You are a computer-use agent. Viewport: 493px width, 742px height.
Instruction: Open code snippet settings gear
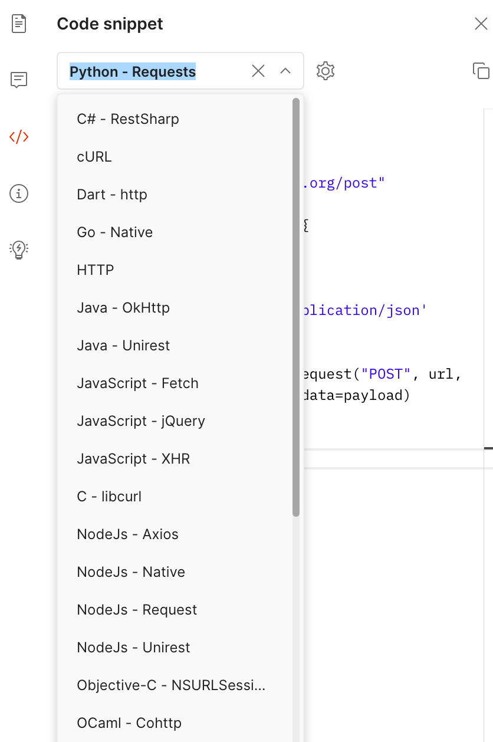click(326, 71)
